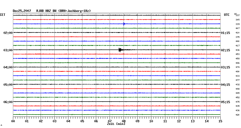Select DC offset value 410

coord(238,33)
